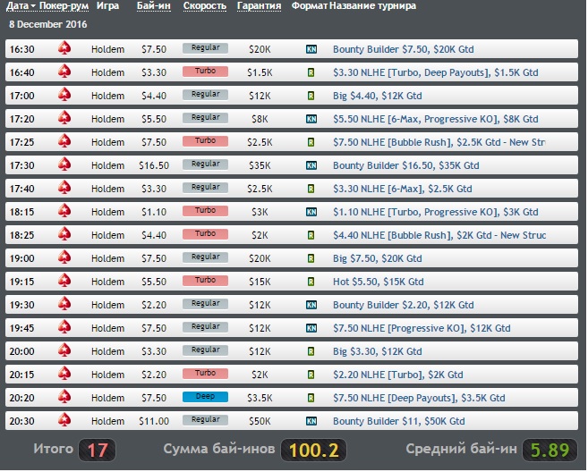Click the Итого total count 17
The height and width of the screenshot is (472, 588).
tap(98, 450)
